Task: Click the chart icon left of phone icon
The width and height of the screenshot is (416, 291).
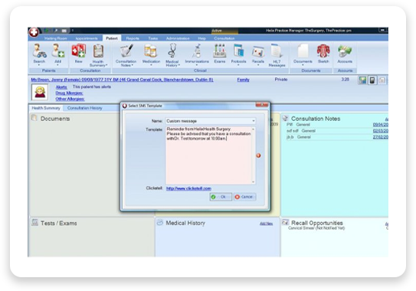Action: 362,80
